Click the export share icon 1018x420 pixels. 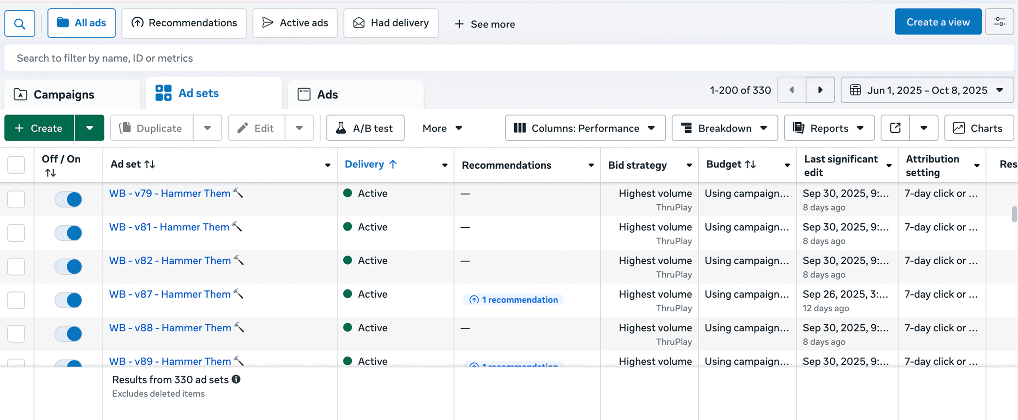pyautogui.click(x=895, y=128)
